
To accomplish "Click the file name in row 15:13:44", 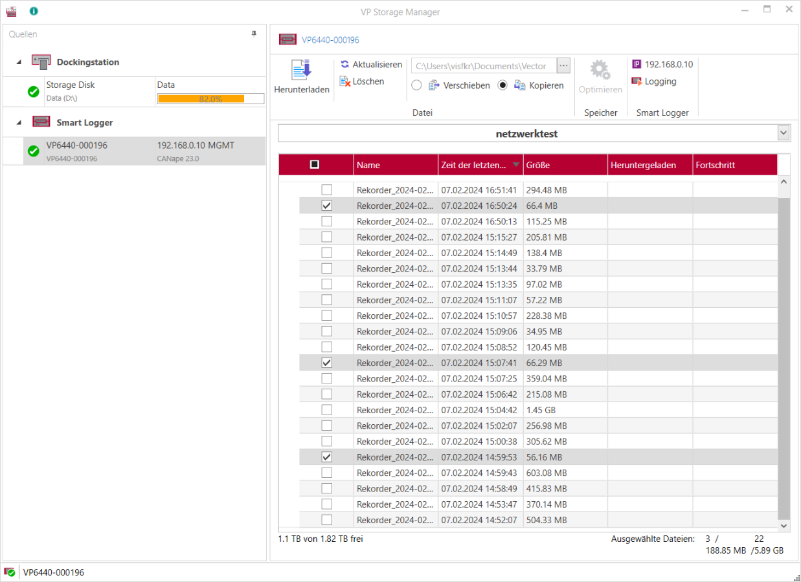I will point(395,268).
